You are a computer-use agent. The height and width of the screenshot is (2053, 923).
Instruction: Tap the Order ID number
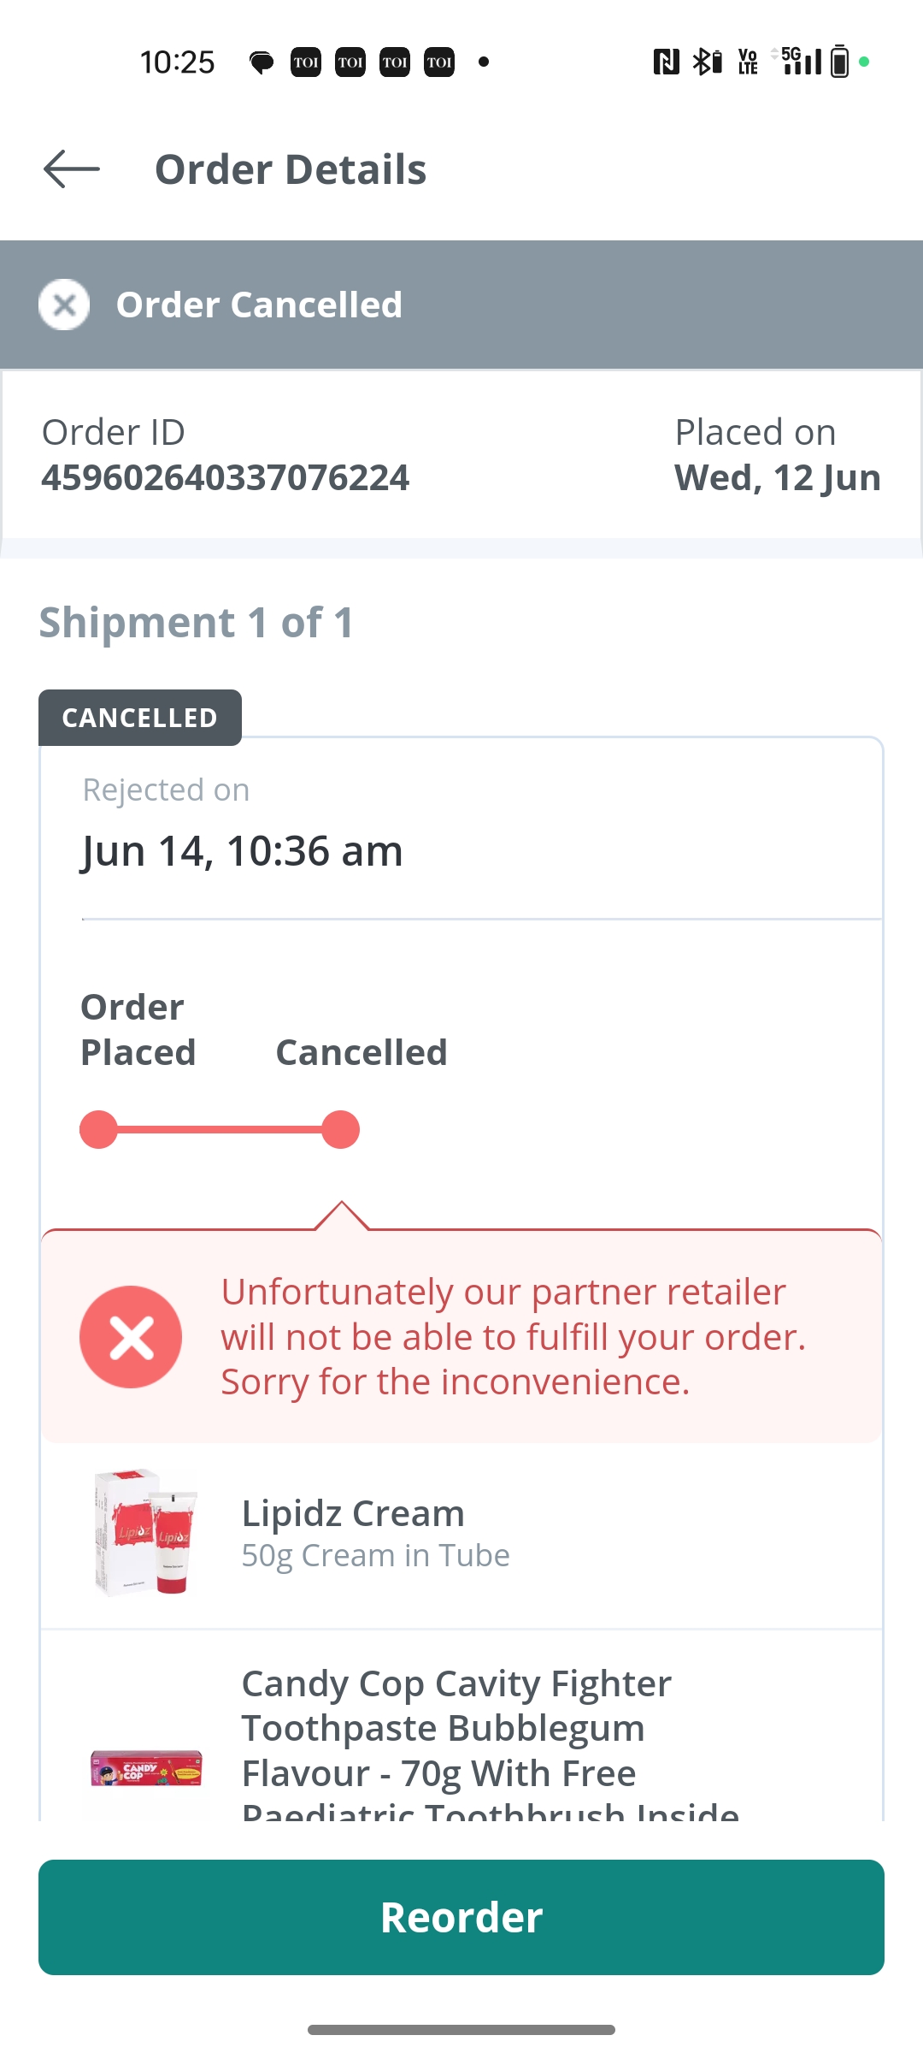pos(226,478)
